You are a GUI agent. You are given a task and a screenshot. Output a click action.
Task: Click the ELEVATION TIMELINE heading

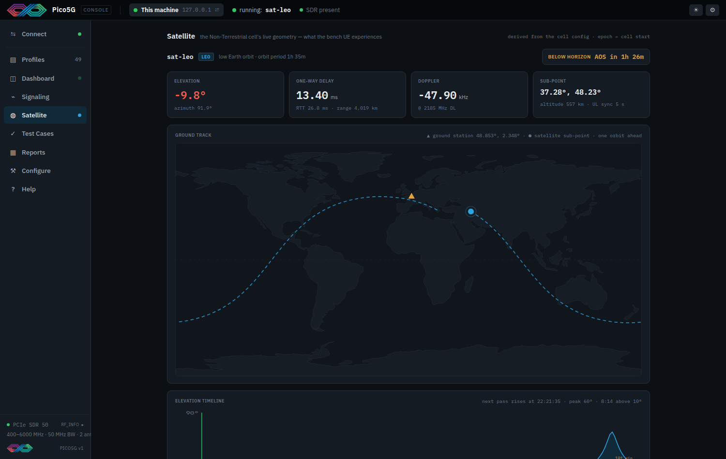(x=199, y=401)
